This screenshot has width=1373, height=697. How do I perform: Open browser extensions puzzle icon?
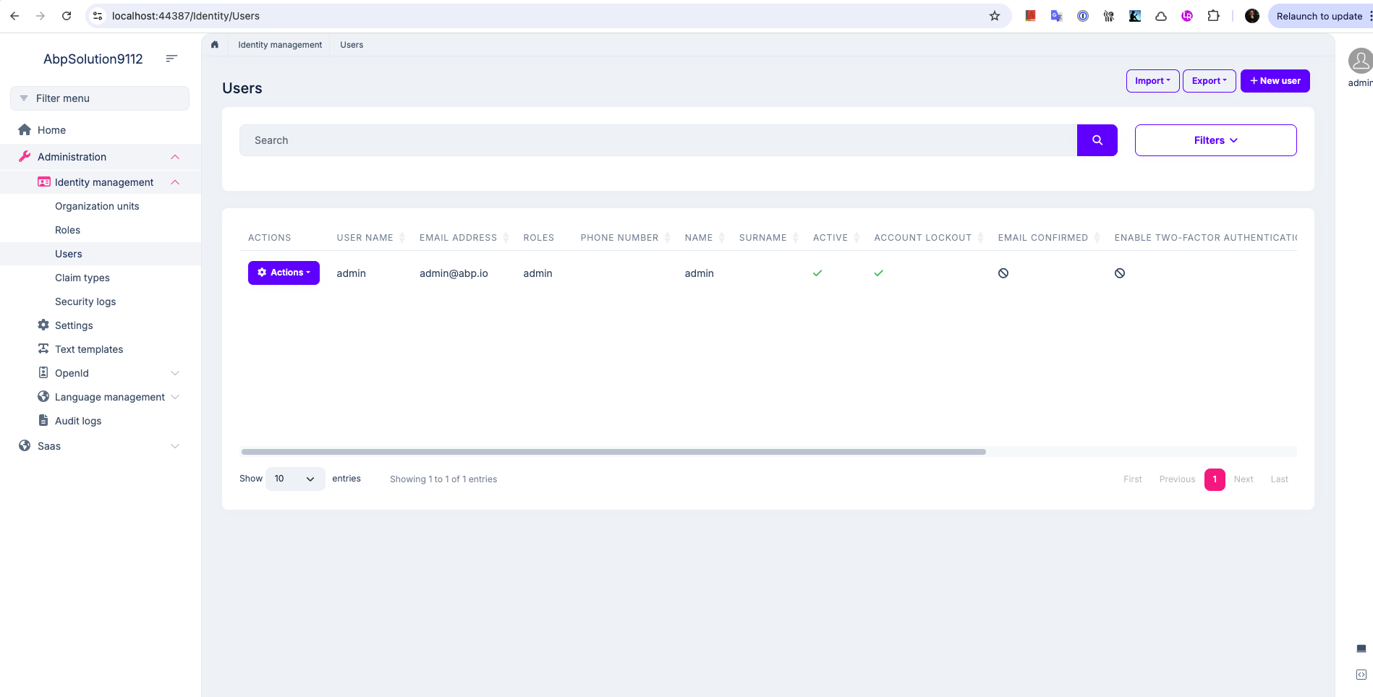[x=1213, y=16]
